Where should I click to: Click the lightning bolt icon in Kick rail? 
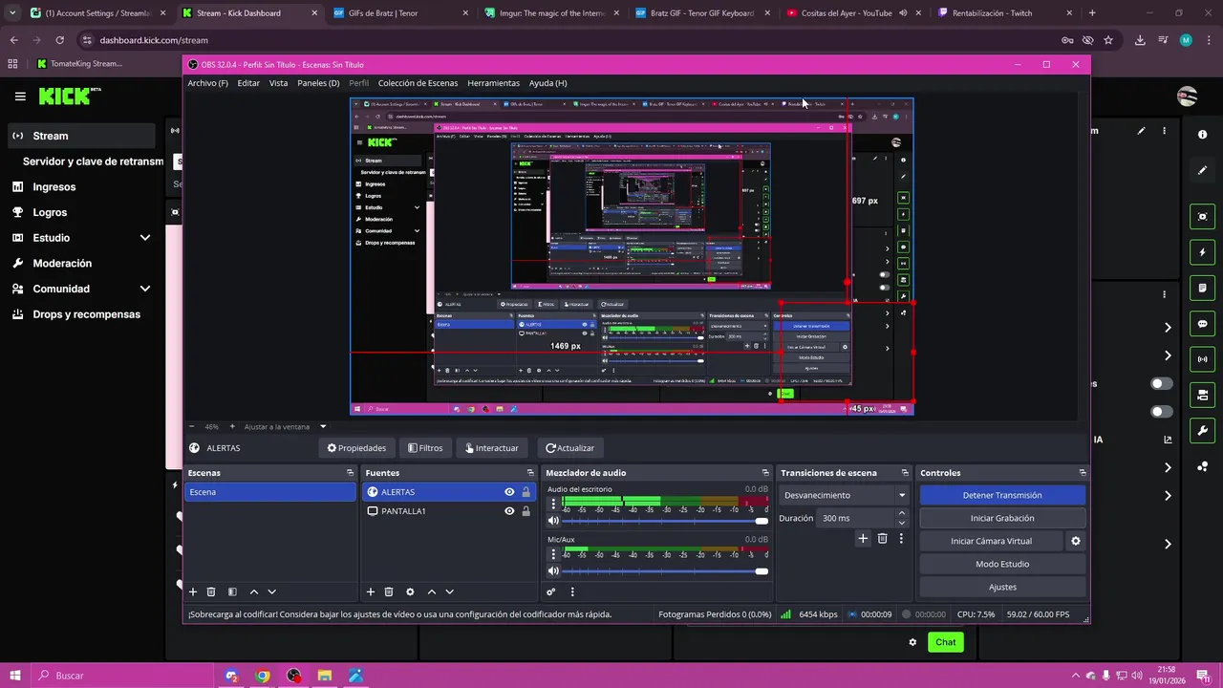coord(1203,252)
